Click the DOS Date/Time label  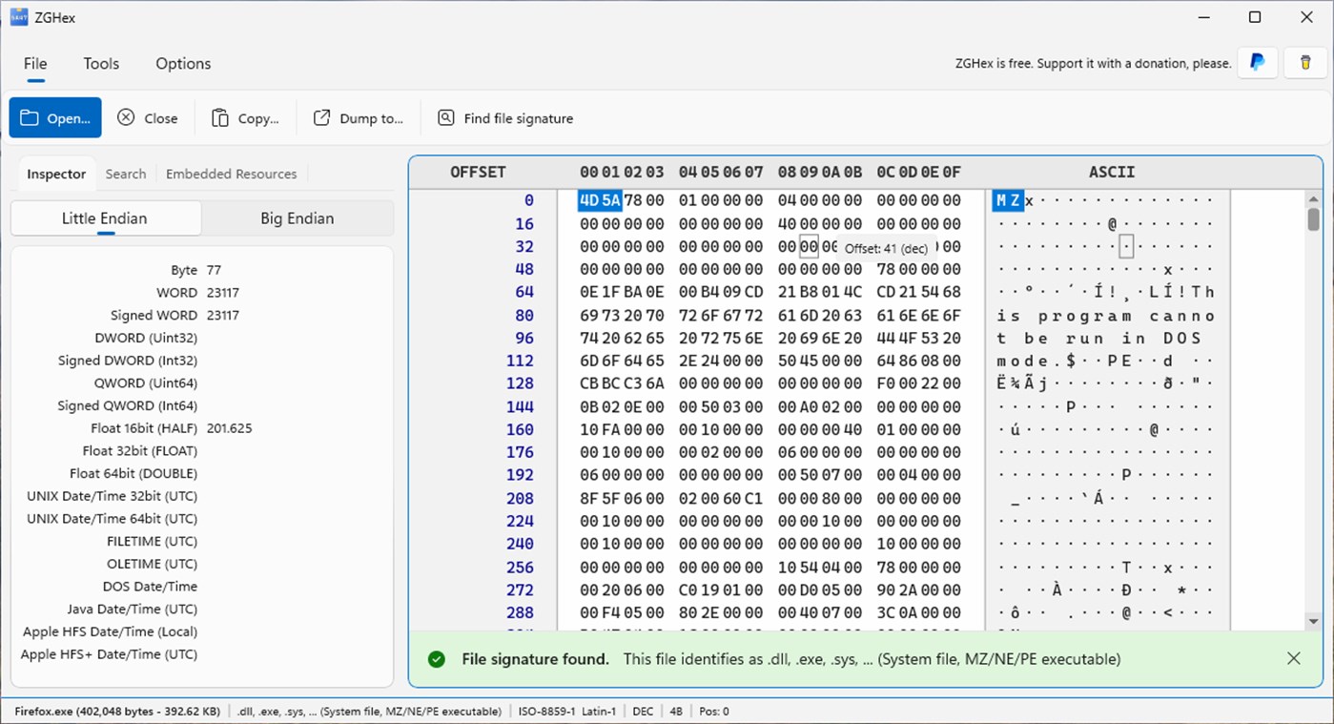[150, 587]
